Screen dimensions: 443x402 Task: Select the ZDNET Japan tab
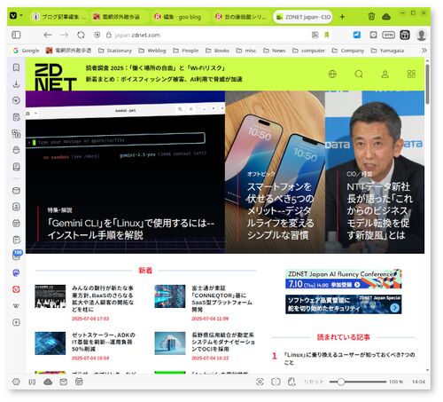303,17
